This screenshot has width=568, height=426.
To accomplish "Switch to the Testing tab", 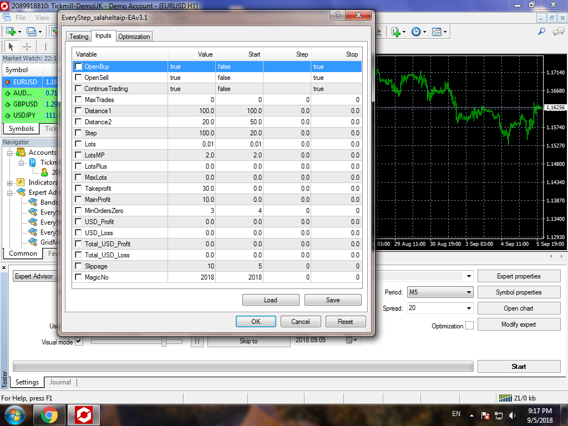I will click(x=79, y=37).
